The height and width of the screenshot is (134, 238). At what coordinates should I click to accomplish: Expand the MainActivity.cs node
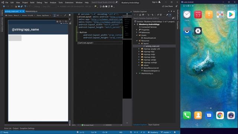pos(137,74)
